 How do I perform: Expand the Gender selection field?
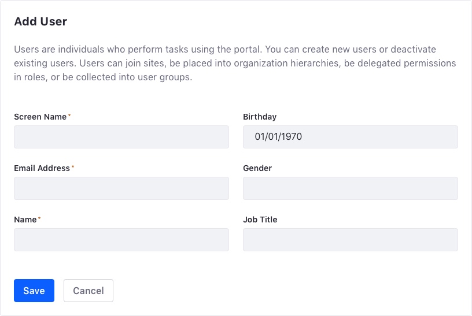(x=350, y=188)
